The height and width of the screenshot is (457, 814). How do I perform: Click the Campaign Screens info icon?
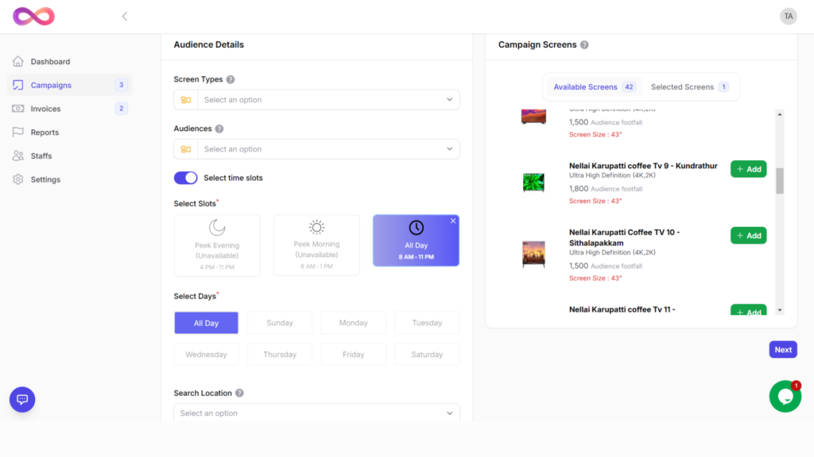click(x=584, y=45)
